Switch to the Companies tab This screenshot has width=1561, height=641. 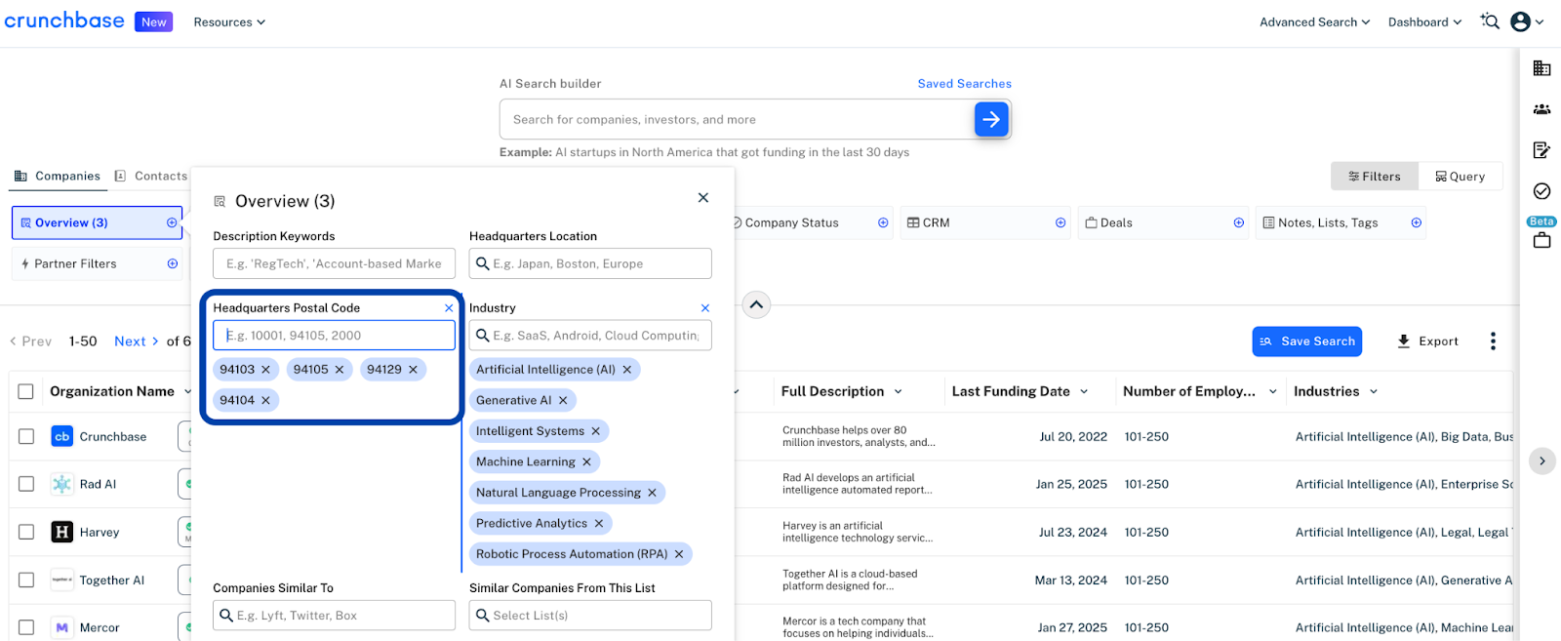pyautogui.click(x=58, y=177)
